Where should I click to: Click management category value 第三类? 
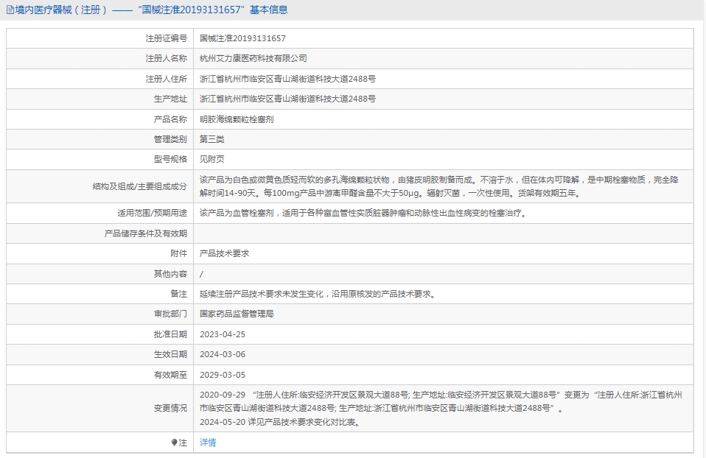pyautogui.click(x=212, y=139)
